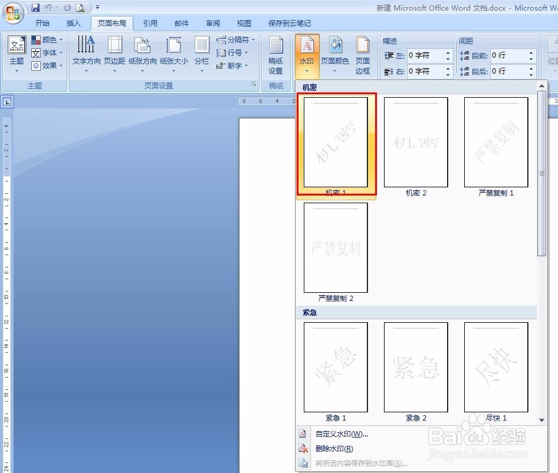The height and width of the screenshot is (473, 558).
Task: Click watermark gallery scroll up arrow
Action: point(541,86)
